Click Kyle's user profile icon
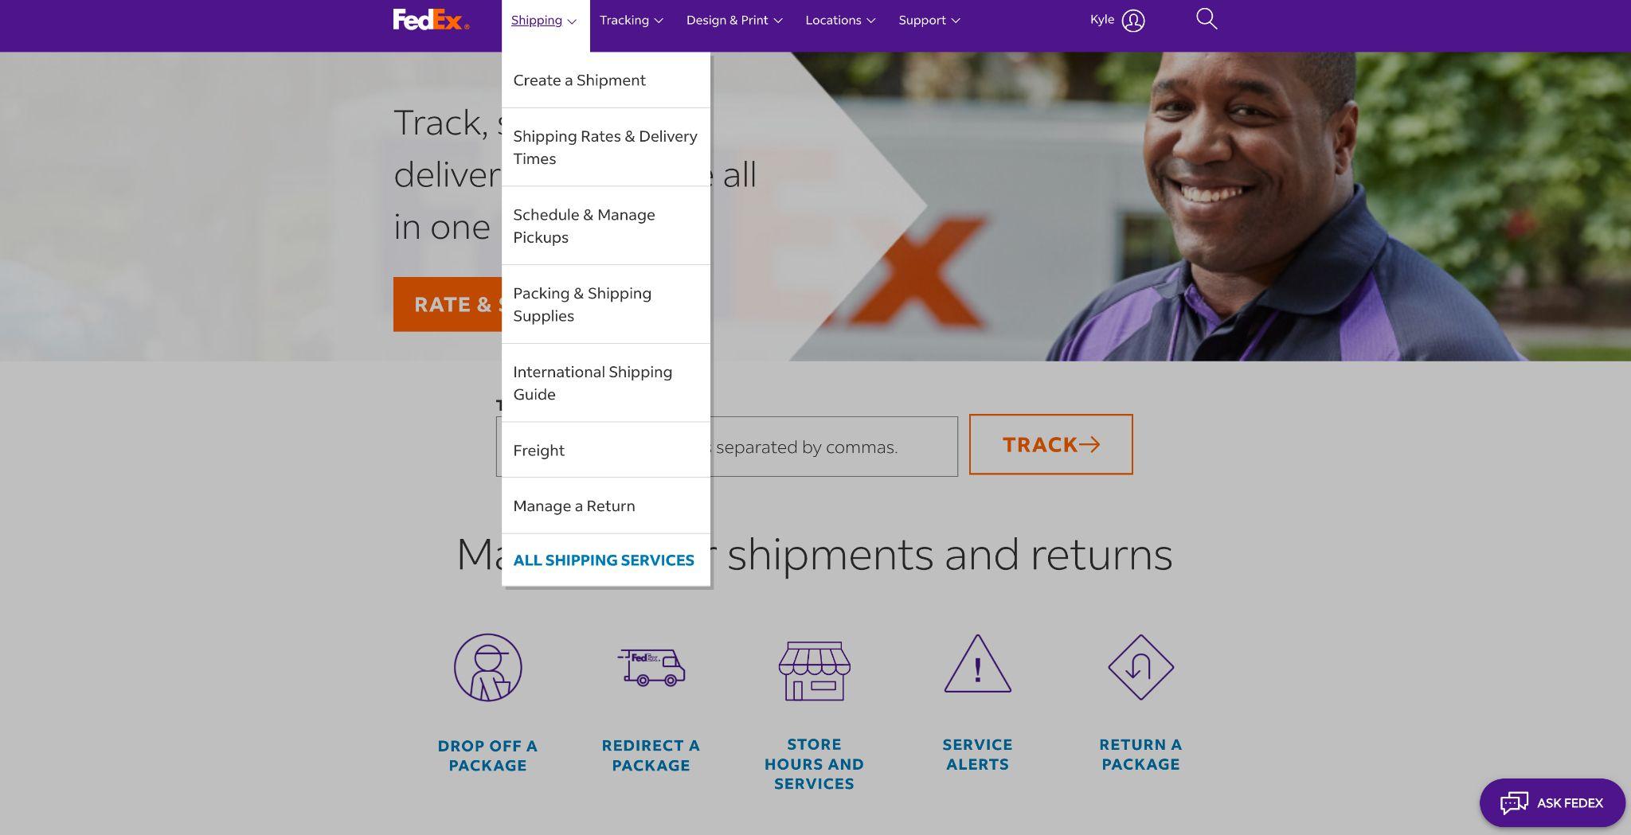 pos(1133,21)
